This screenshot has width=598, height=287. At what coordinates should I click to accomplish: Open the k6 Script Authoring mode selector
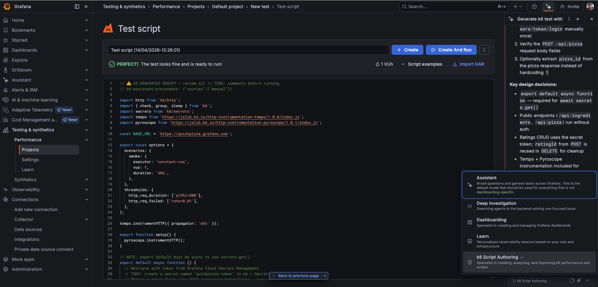click(531, 280)
